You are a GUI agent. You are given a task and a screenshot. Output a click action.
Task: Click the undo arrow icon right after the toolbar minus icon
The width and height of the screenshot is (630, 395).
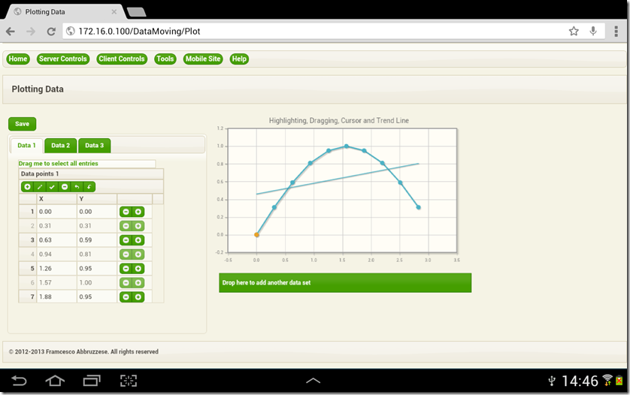coord(77,187)
